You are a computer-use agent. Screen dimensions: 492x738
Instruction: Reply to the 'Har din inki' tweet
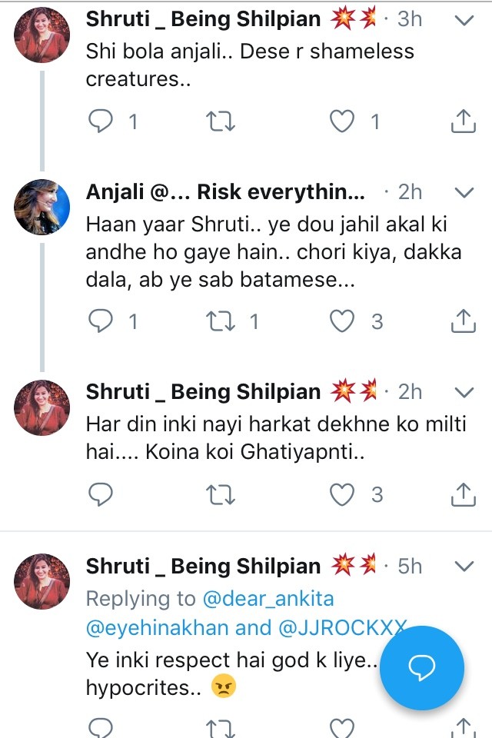point(101,494)
